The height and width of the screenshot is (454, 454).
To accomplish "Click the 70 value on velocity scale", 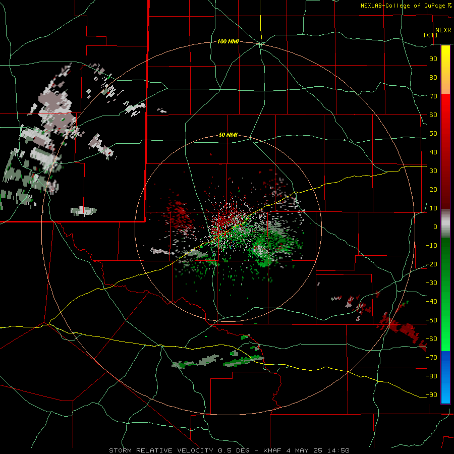I will pyautogui.click(x=433, y=96).
